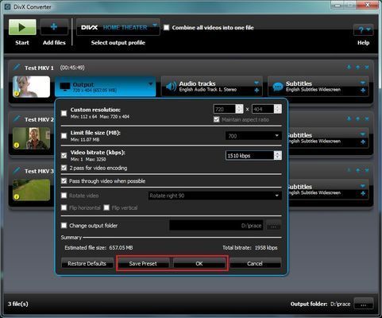Click pencil edit icon for Test MKV 2
Image resolution: width=382 pixels, height=318 pixels.
[17, 118]
